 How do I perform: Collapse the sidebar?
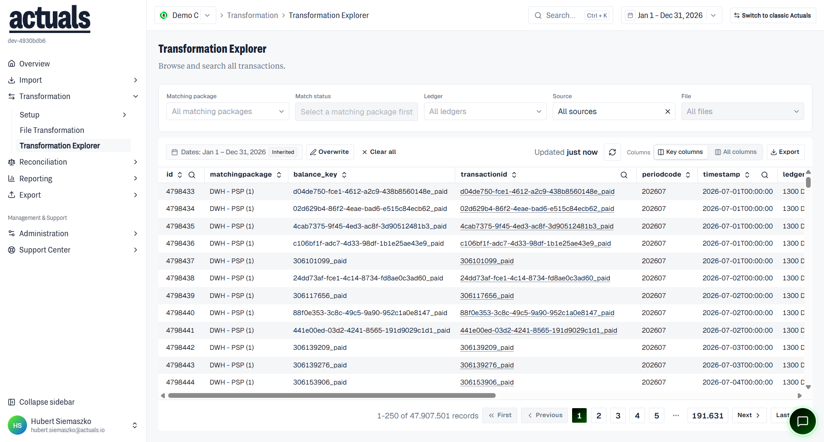click(42, 402)
